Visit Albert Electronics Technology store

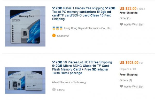69,82
